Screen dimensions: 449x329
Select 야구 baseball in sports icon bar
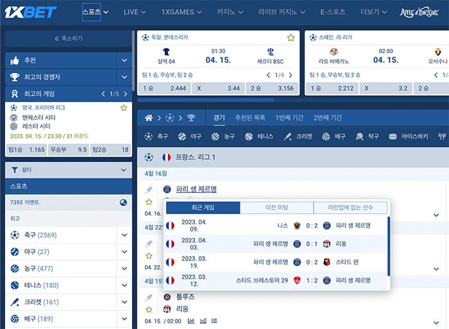[x=190, y=137]
